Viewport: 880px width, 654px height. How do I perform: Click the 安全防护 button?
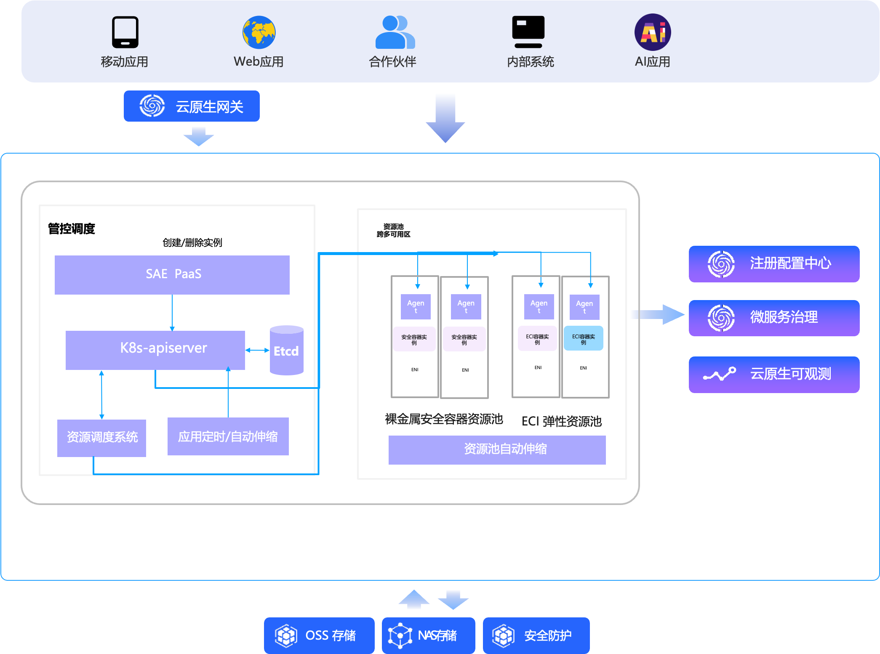pos(536,635)
